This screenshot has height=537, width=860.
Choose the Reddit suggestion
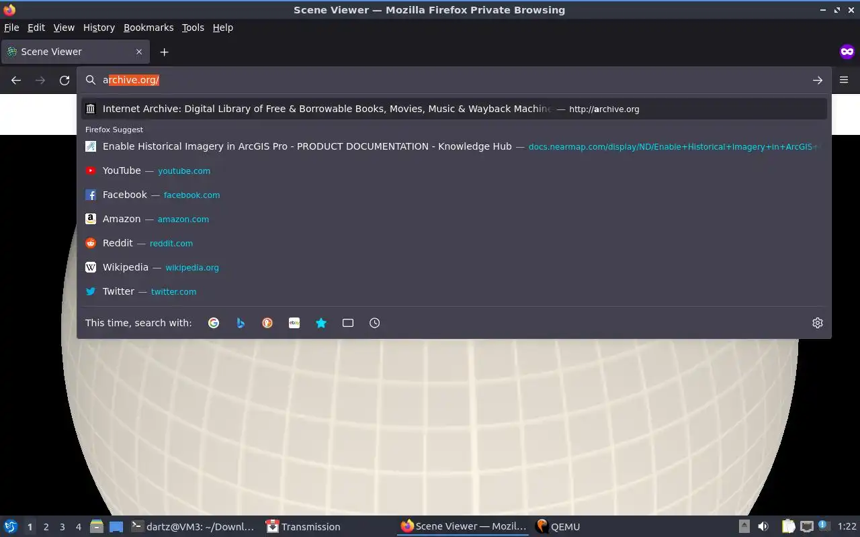(454, 243)
